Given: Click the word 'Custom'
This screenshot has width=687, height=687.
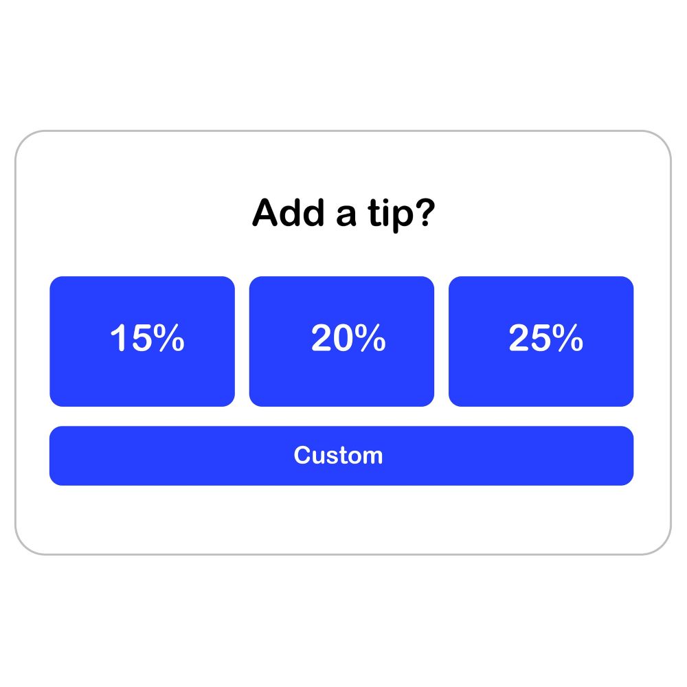Looking at the screenshot, I should tap(338, 455).
